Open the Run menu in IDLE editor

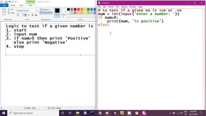pyautogui.click(x=117, y=7)
